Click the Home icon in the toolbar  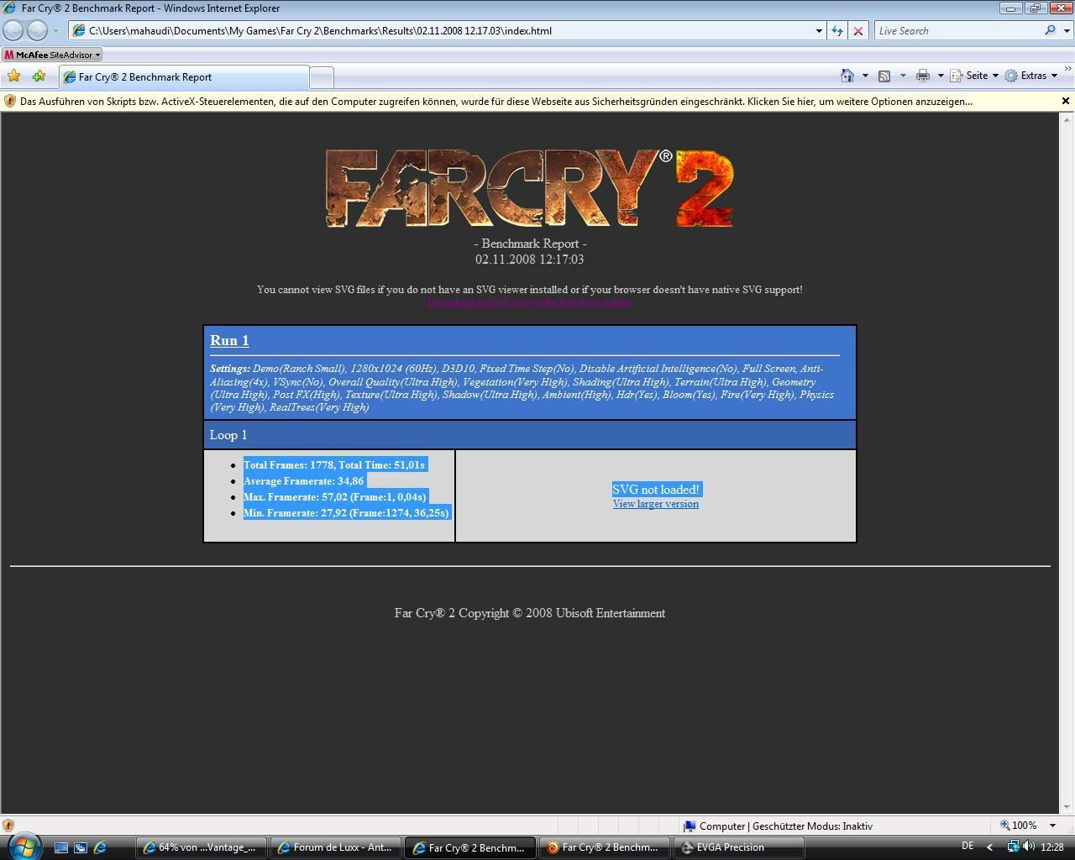coord(847,76)
